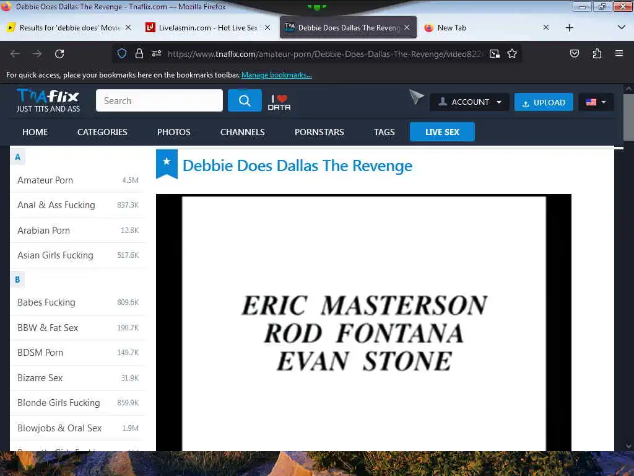
Task: Open Firefox extensions menu
Action: [x=597, y=53]
